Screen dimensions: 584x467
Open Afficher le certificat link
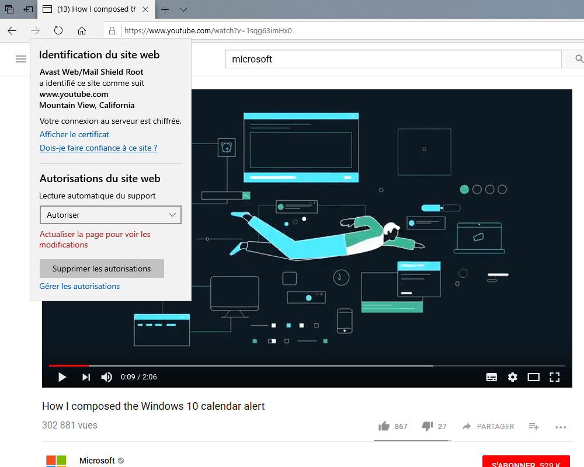click(75, 134)
